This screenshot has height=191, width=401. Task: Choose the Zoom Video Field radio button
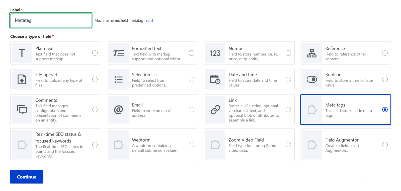288,144
